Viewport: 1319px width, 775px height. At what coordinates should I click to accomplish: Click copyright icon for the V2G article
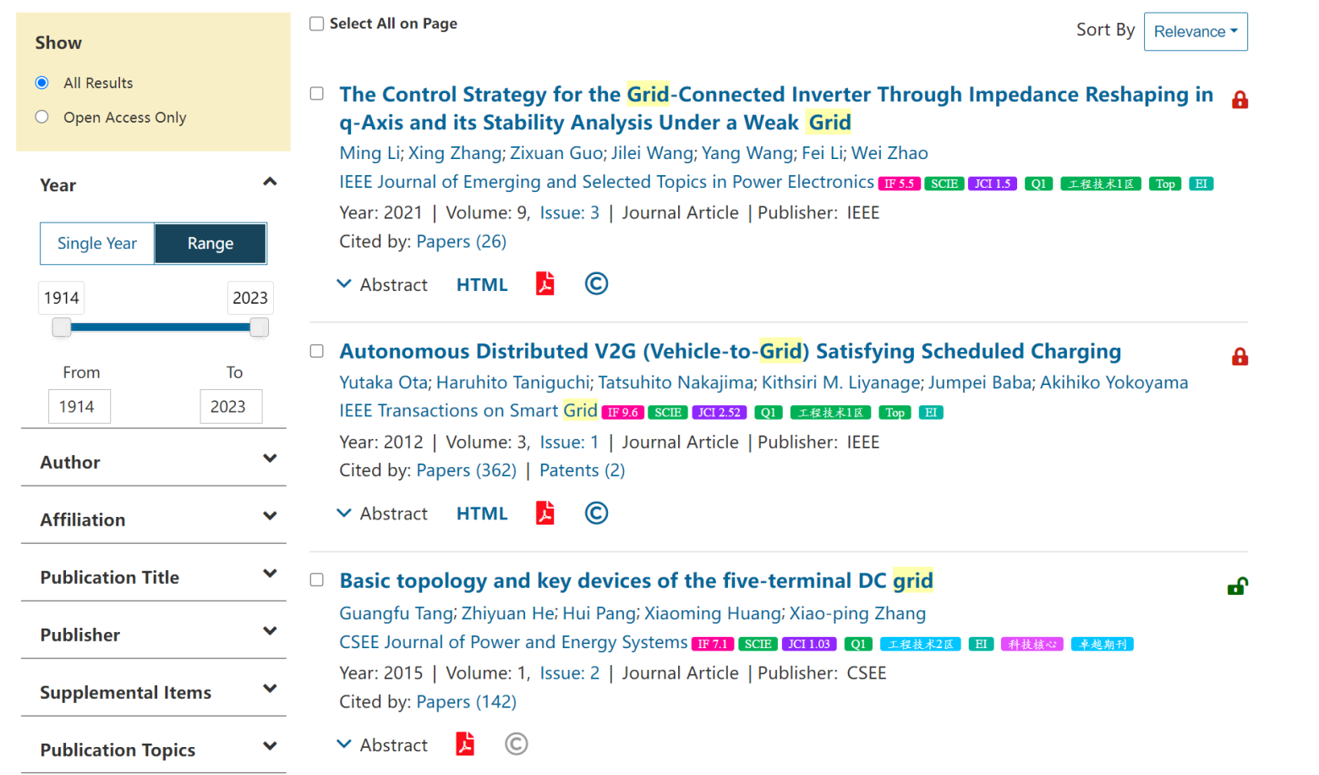pos(596,514)
